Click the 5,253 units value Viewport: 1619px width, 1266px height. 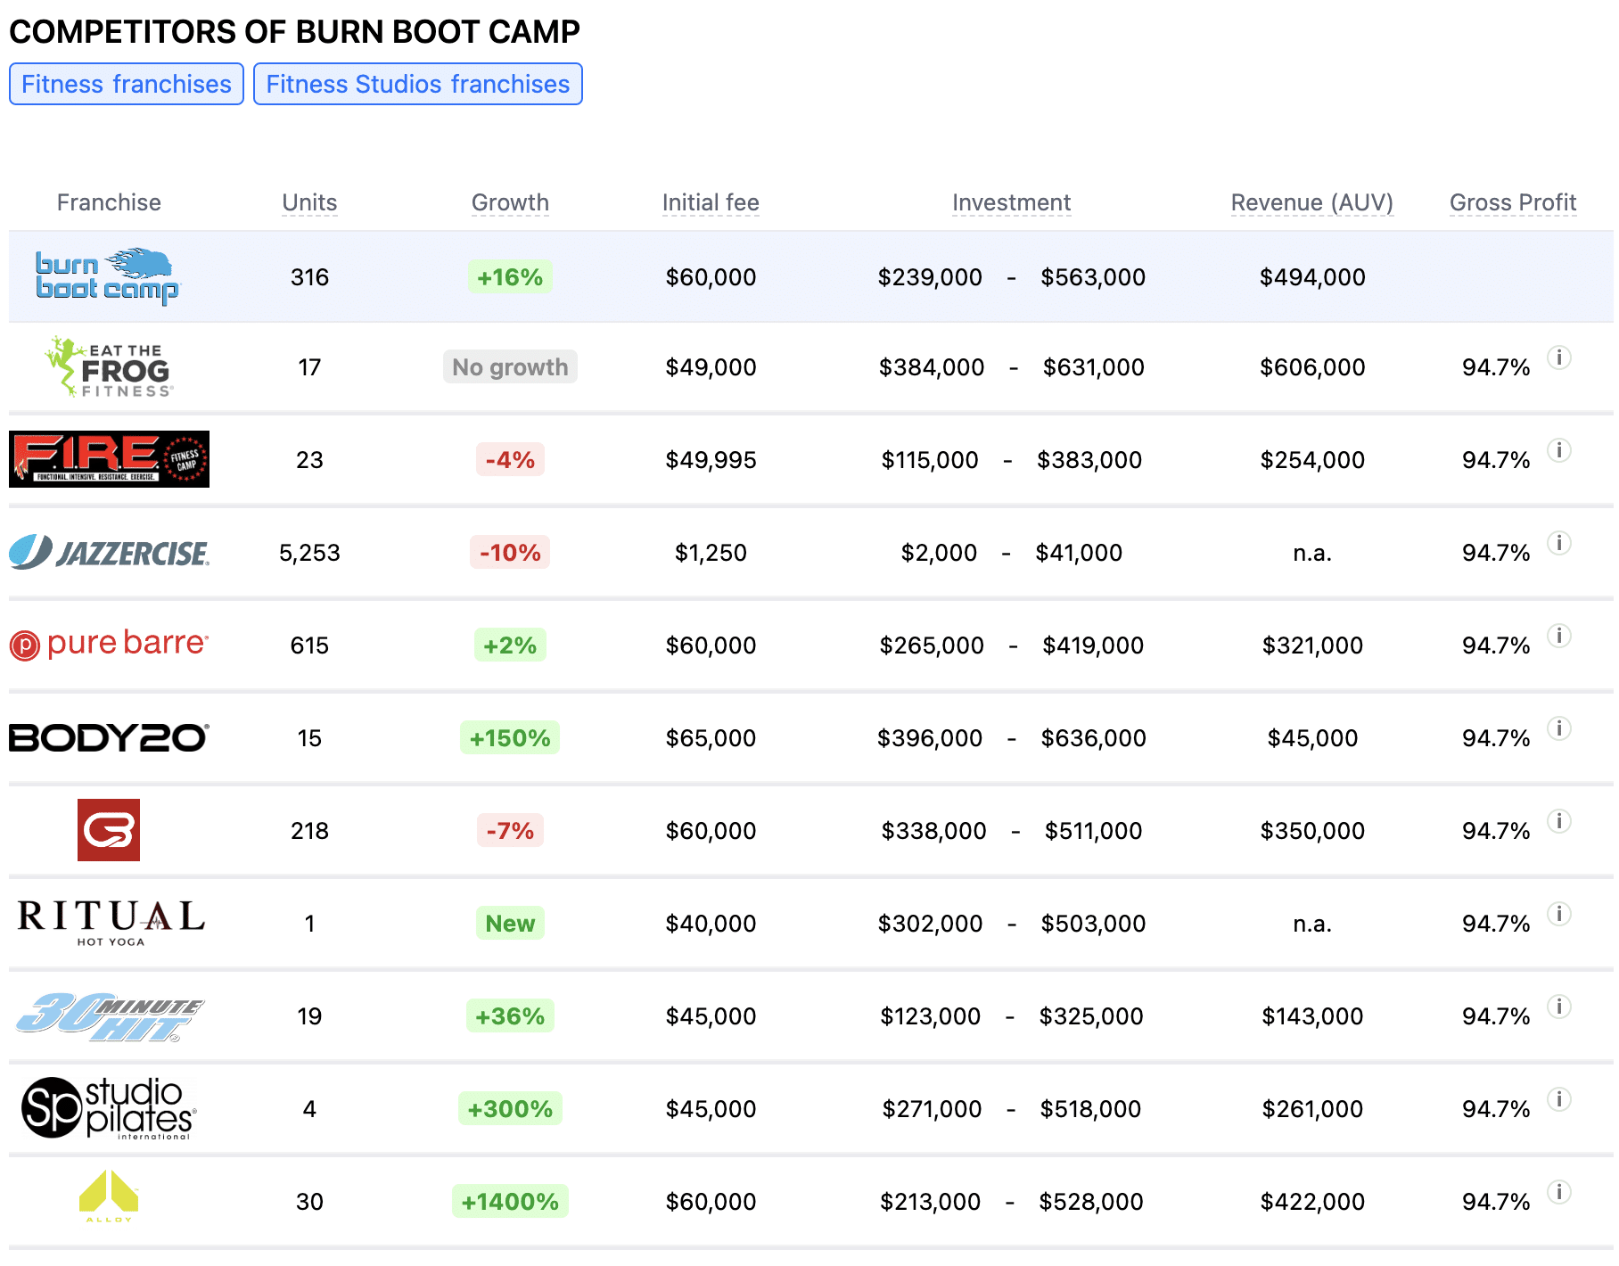[309, 553]
